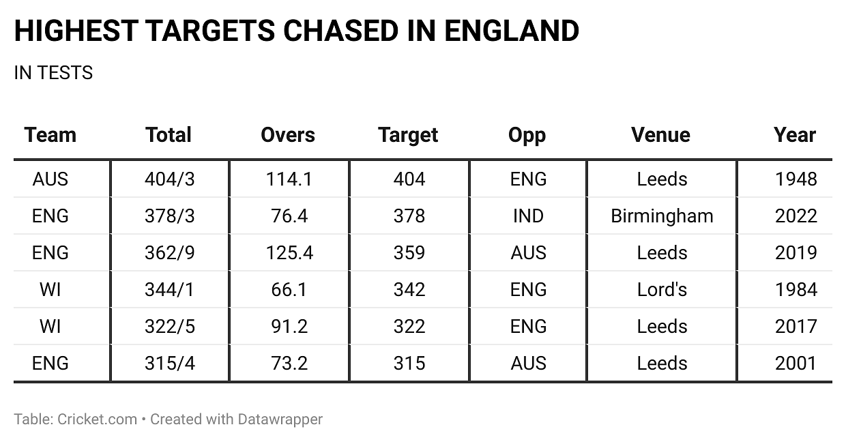
Task: Select the Lord's venue cell
Action: click(x=662, y=290)
